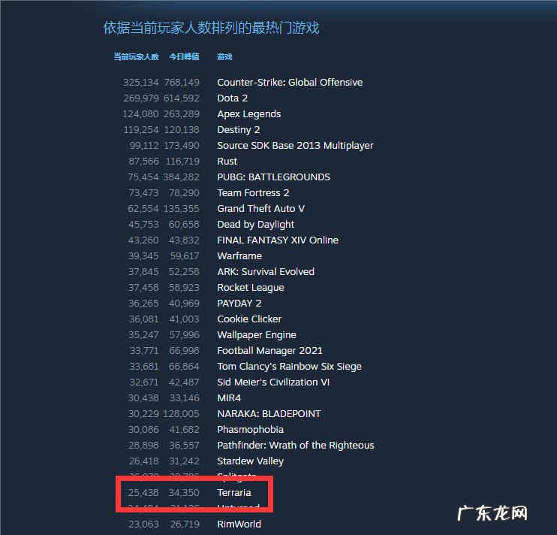The height and width of the screenshot is (535, 557).
Task: Click current players value 39,345
Action: pyautogui.click(x=143, y=256)
